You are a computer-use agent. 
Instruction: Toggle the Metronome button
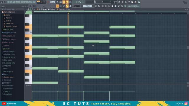[57, 2]
